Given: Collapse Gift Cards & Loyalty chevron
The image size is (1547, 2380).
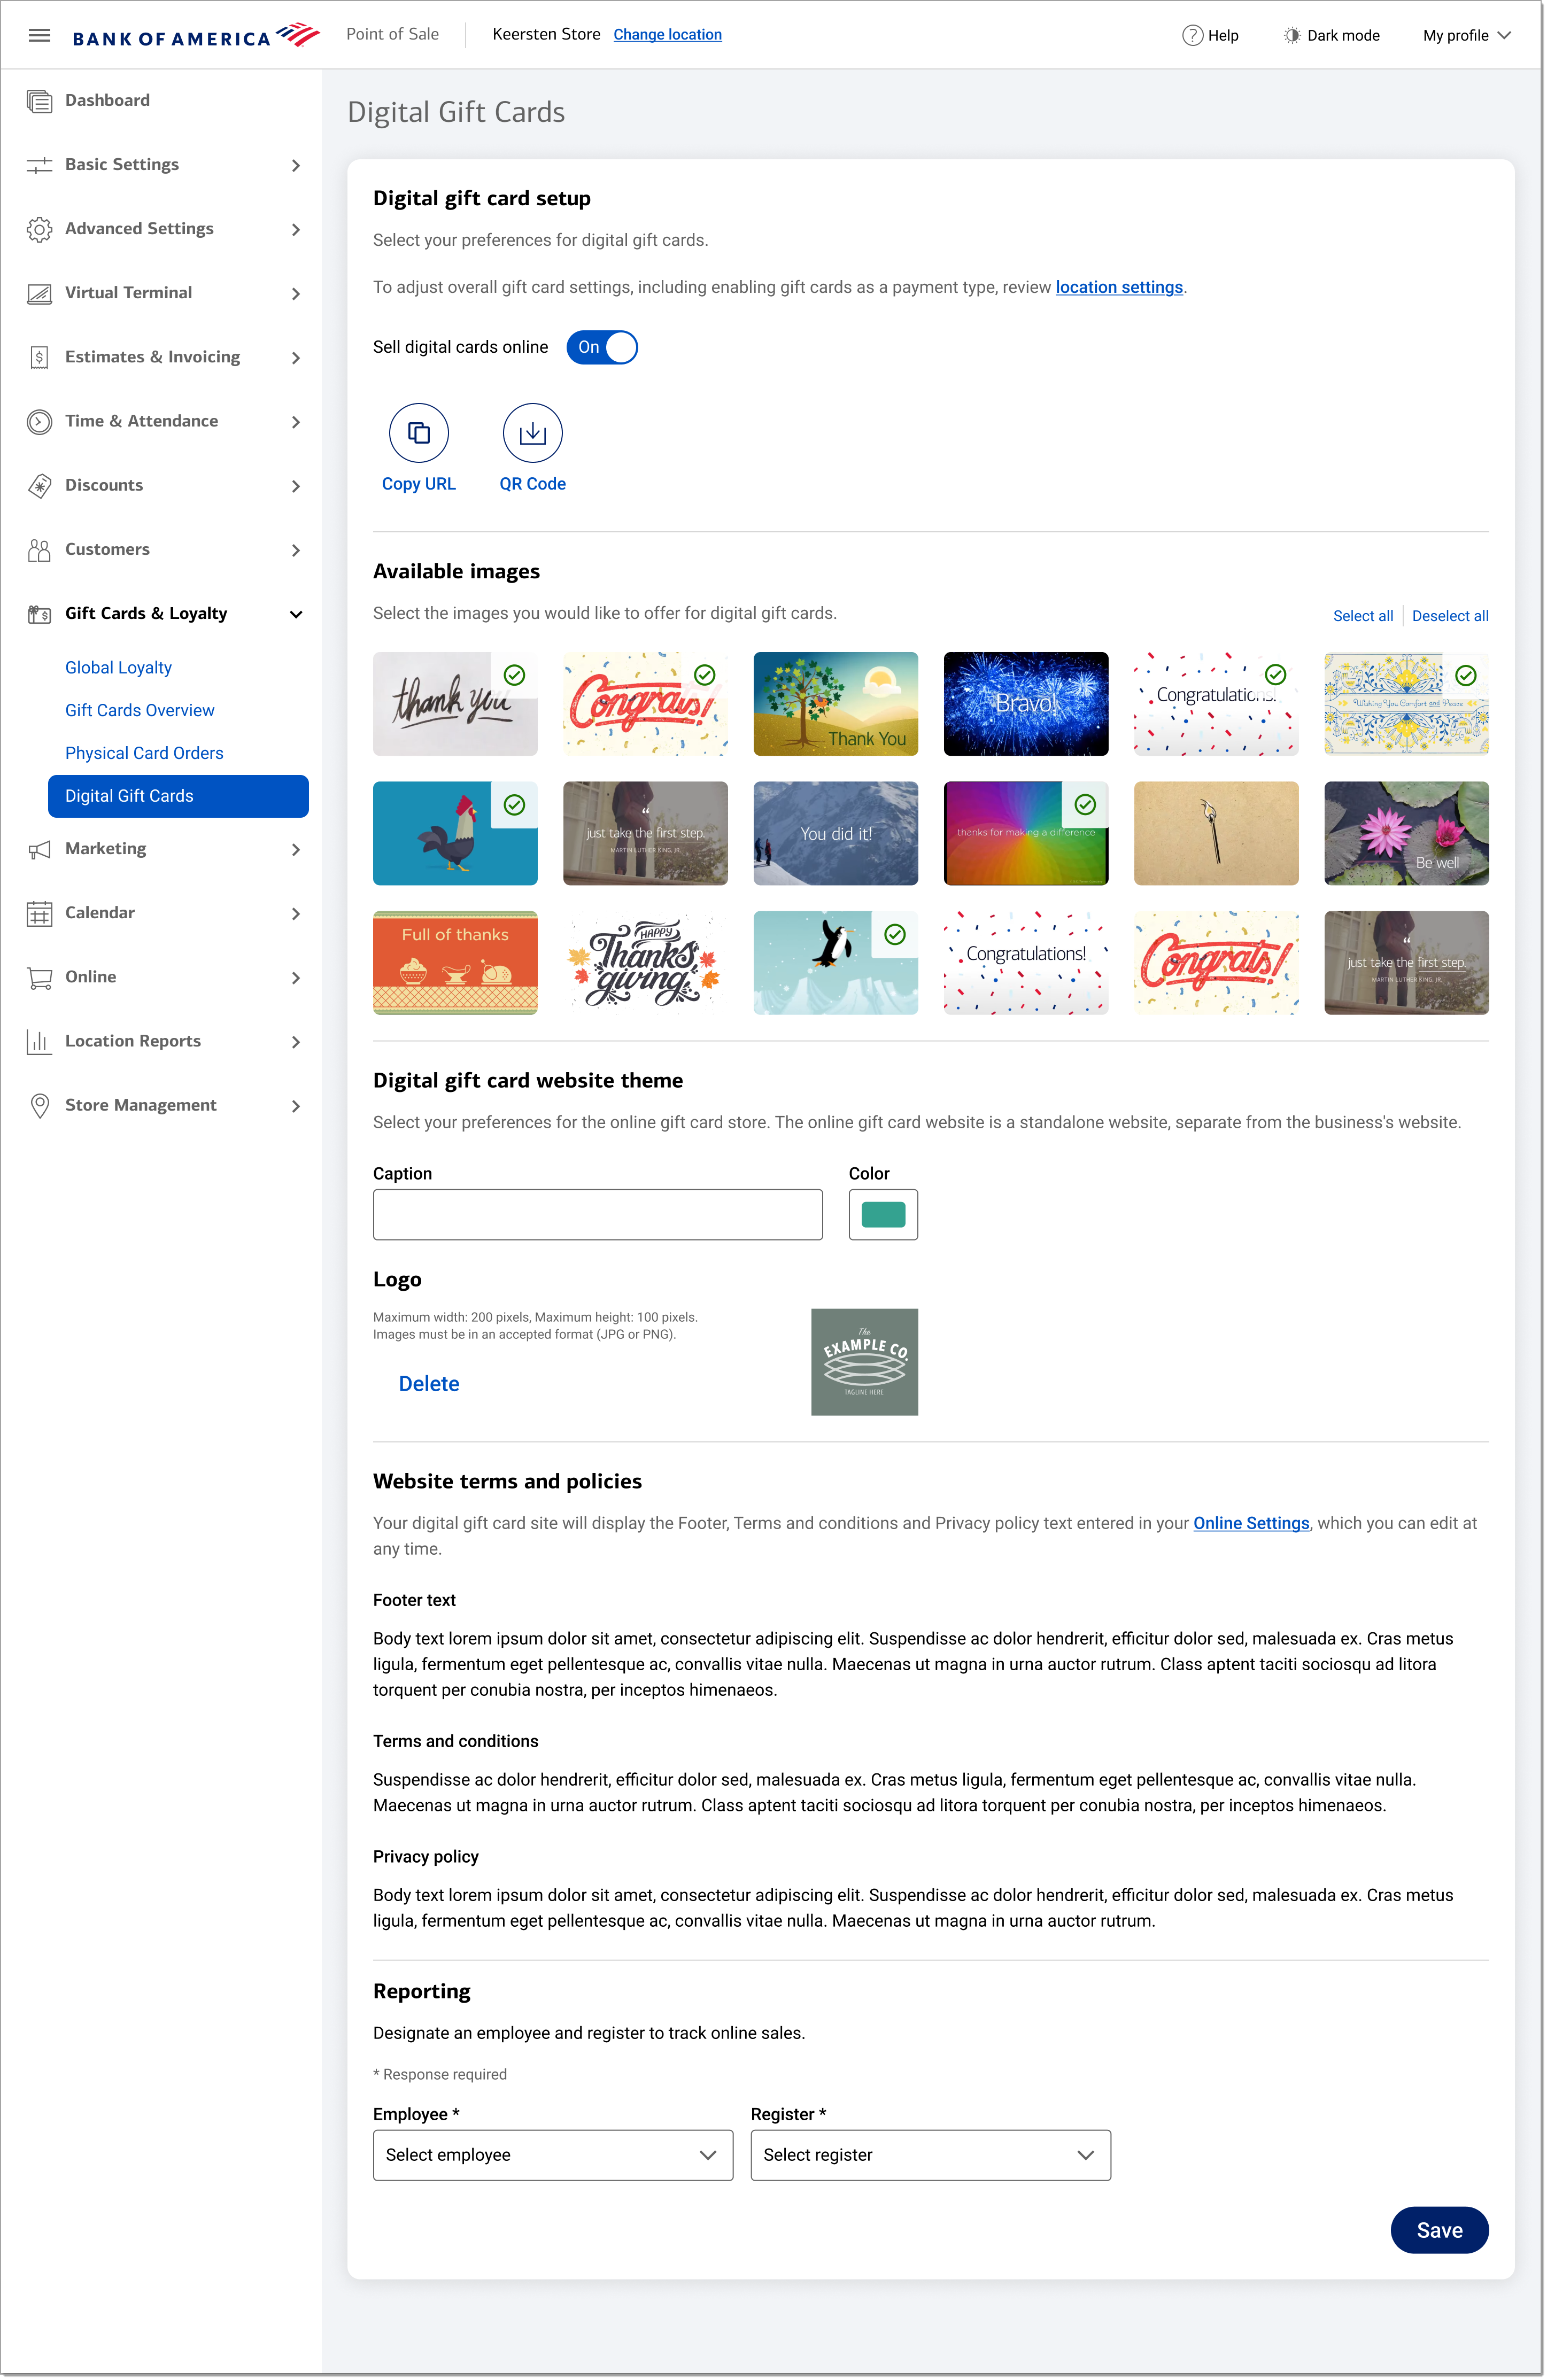Looking at the screenshot, I should click(296, 614).
